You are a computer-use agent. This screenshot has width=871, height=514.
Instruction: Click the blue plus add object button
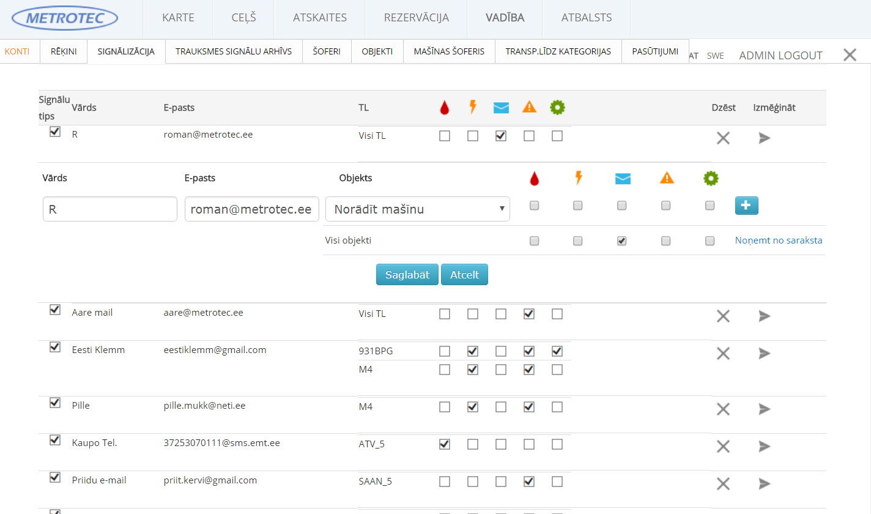coord(746,206)
